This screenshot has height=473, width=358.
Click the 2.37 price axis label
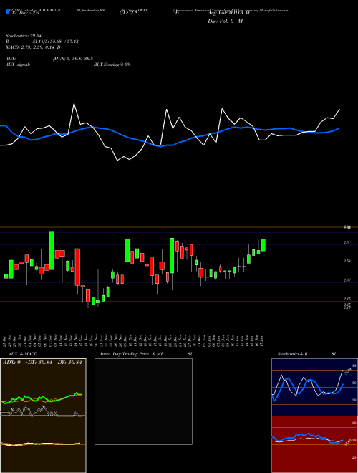[347, 280]
